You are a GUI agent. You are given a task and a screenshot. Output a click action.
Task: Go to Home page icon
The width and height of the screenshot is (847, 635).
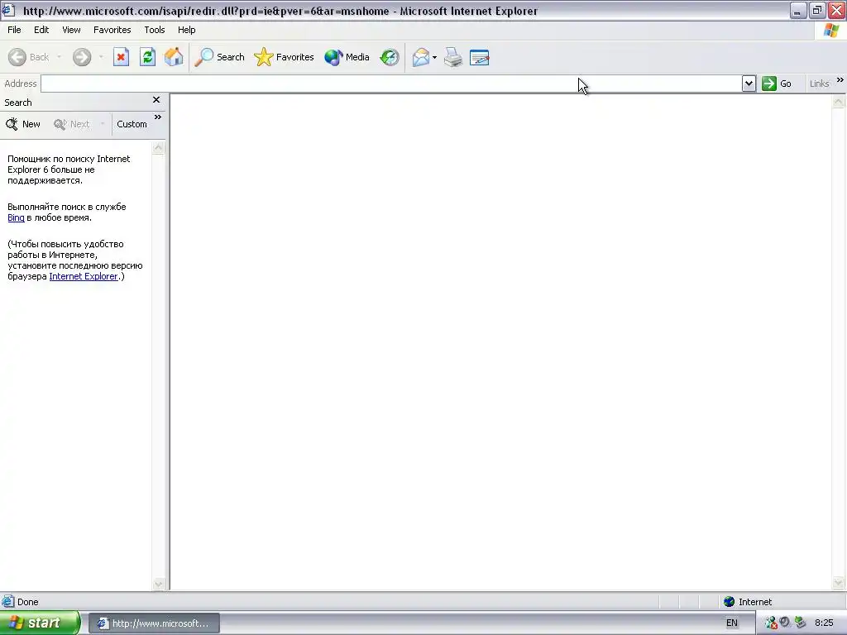tap(174, 57)
